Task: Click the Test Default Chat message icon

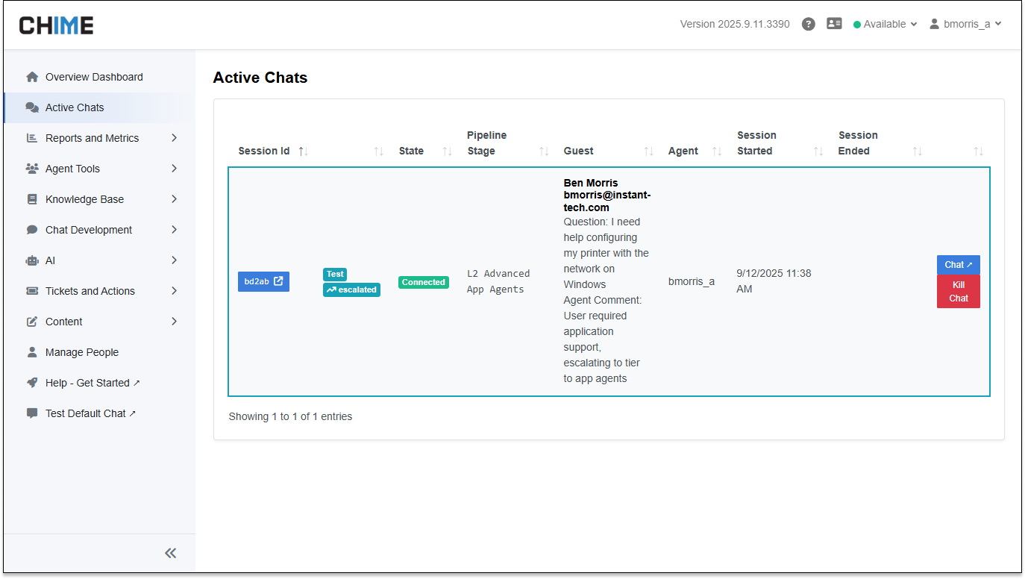Action: click(32, 413)
